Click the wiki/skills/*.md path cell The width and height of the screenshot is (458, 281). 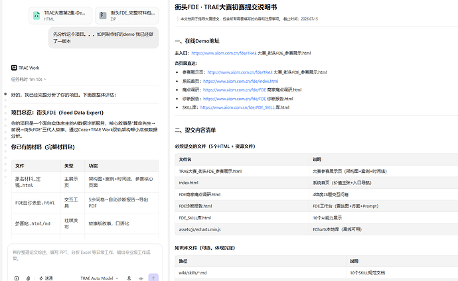[261, 273]
